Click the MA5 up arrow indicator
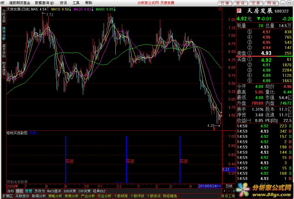 [x=48, y=9]
